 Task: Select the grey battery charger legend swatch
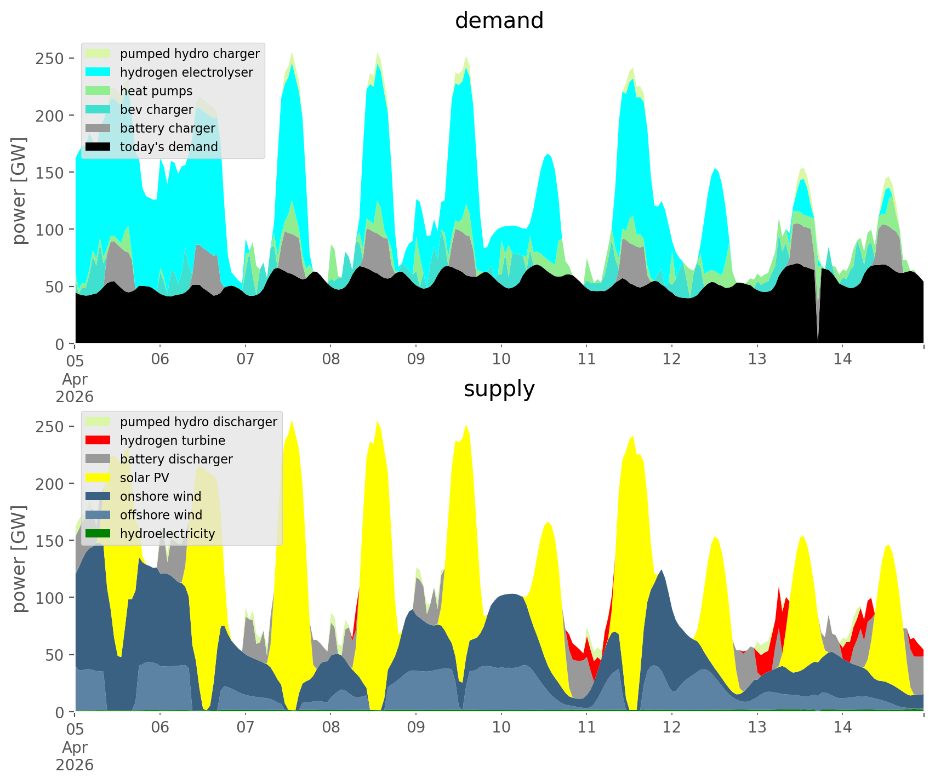pyautogui.click(x=98, y=128)
